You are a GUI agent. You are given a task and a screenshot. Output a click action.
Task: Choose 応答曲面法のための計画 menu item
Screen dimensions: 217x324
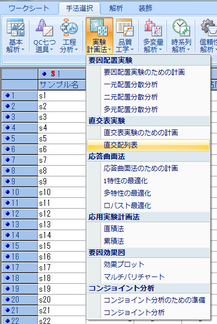(148, 168)
